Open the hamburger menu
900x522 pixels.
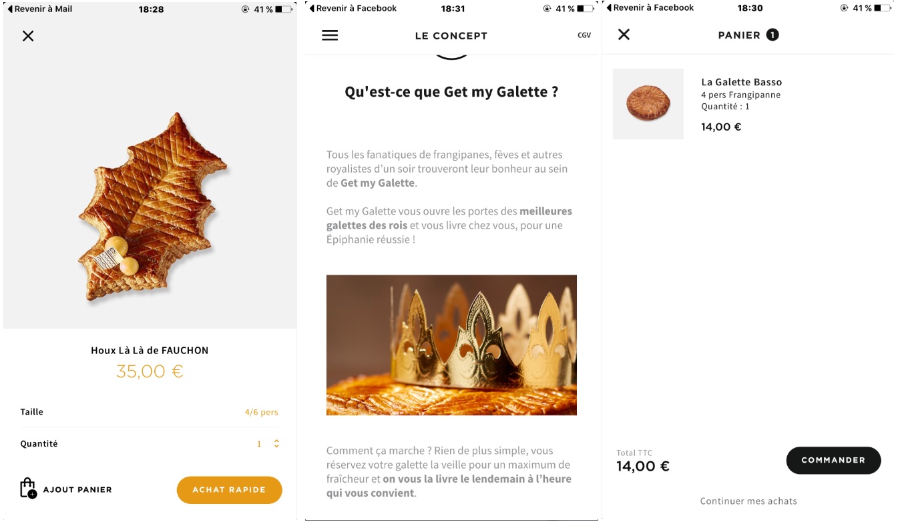[x=330, y=35]
